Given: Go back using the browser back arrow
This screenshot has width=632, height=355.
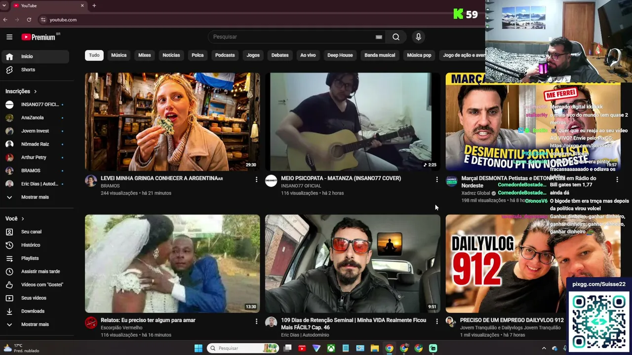Looking at the screenshot, I should click(x=5, y=20).
